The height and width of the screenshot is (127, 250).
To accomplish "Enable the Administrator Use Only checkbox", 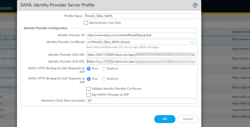I will (x=86, y=23).
